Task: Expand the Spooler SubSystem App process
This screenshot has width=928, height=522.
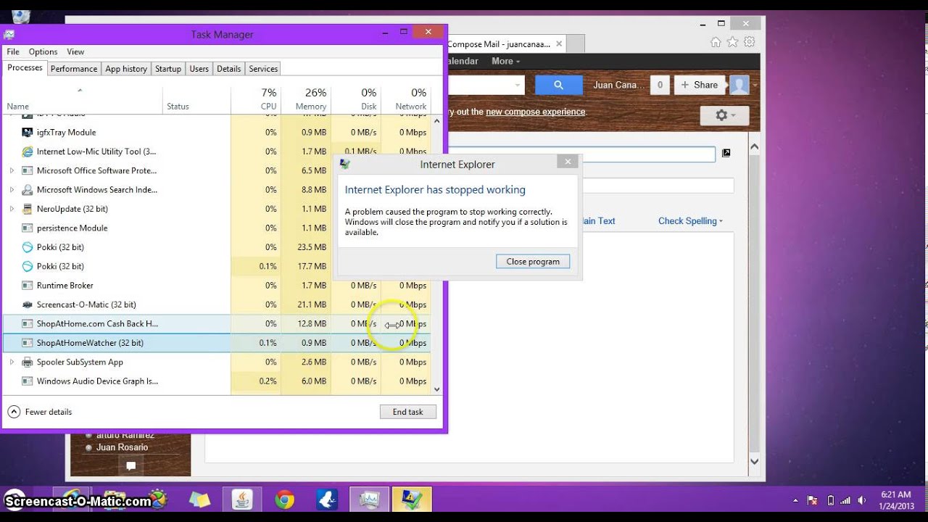Action: [x=12, y=362]
